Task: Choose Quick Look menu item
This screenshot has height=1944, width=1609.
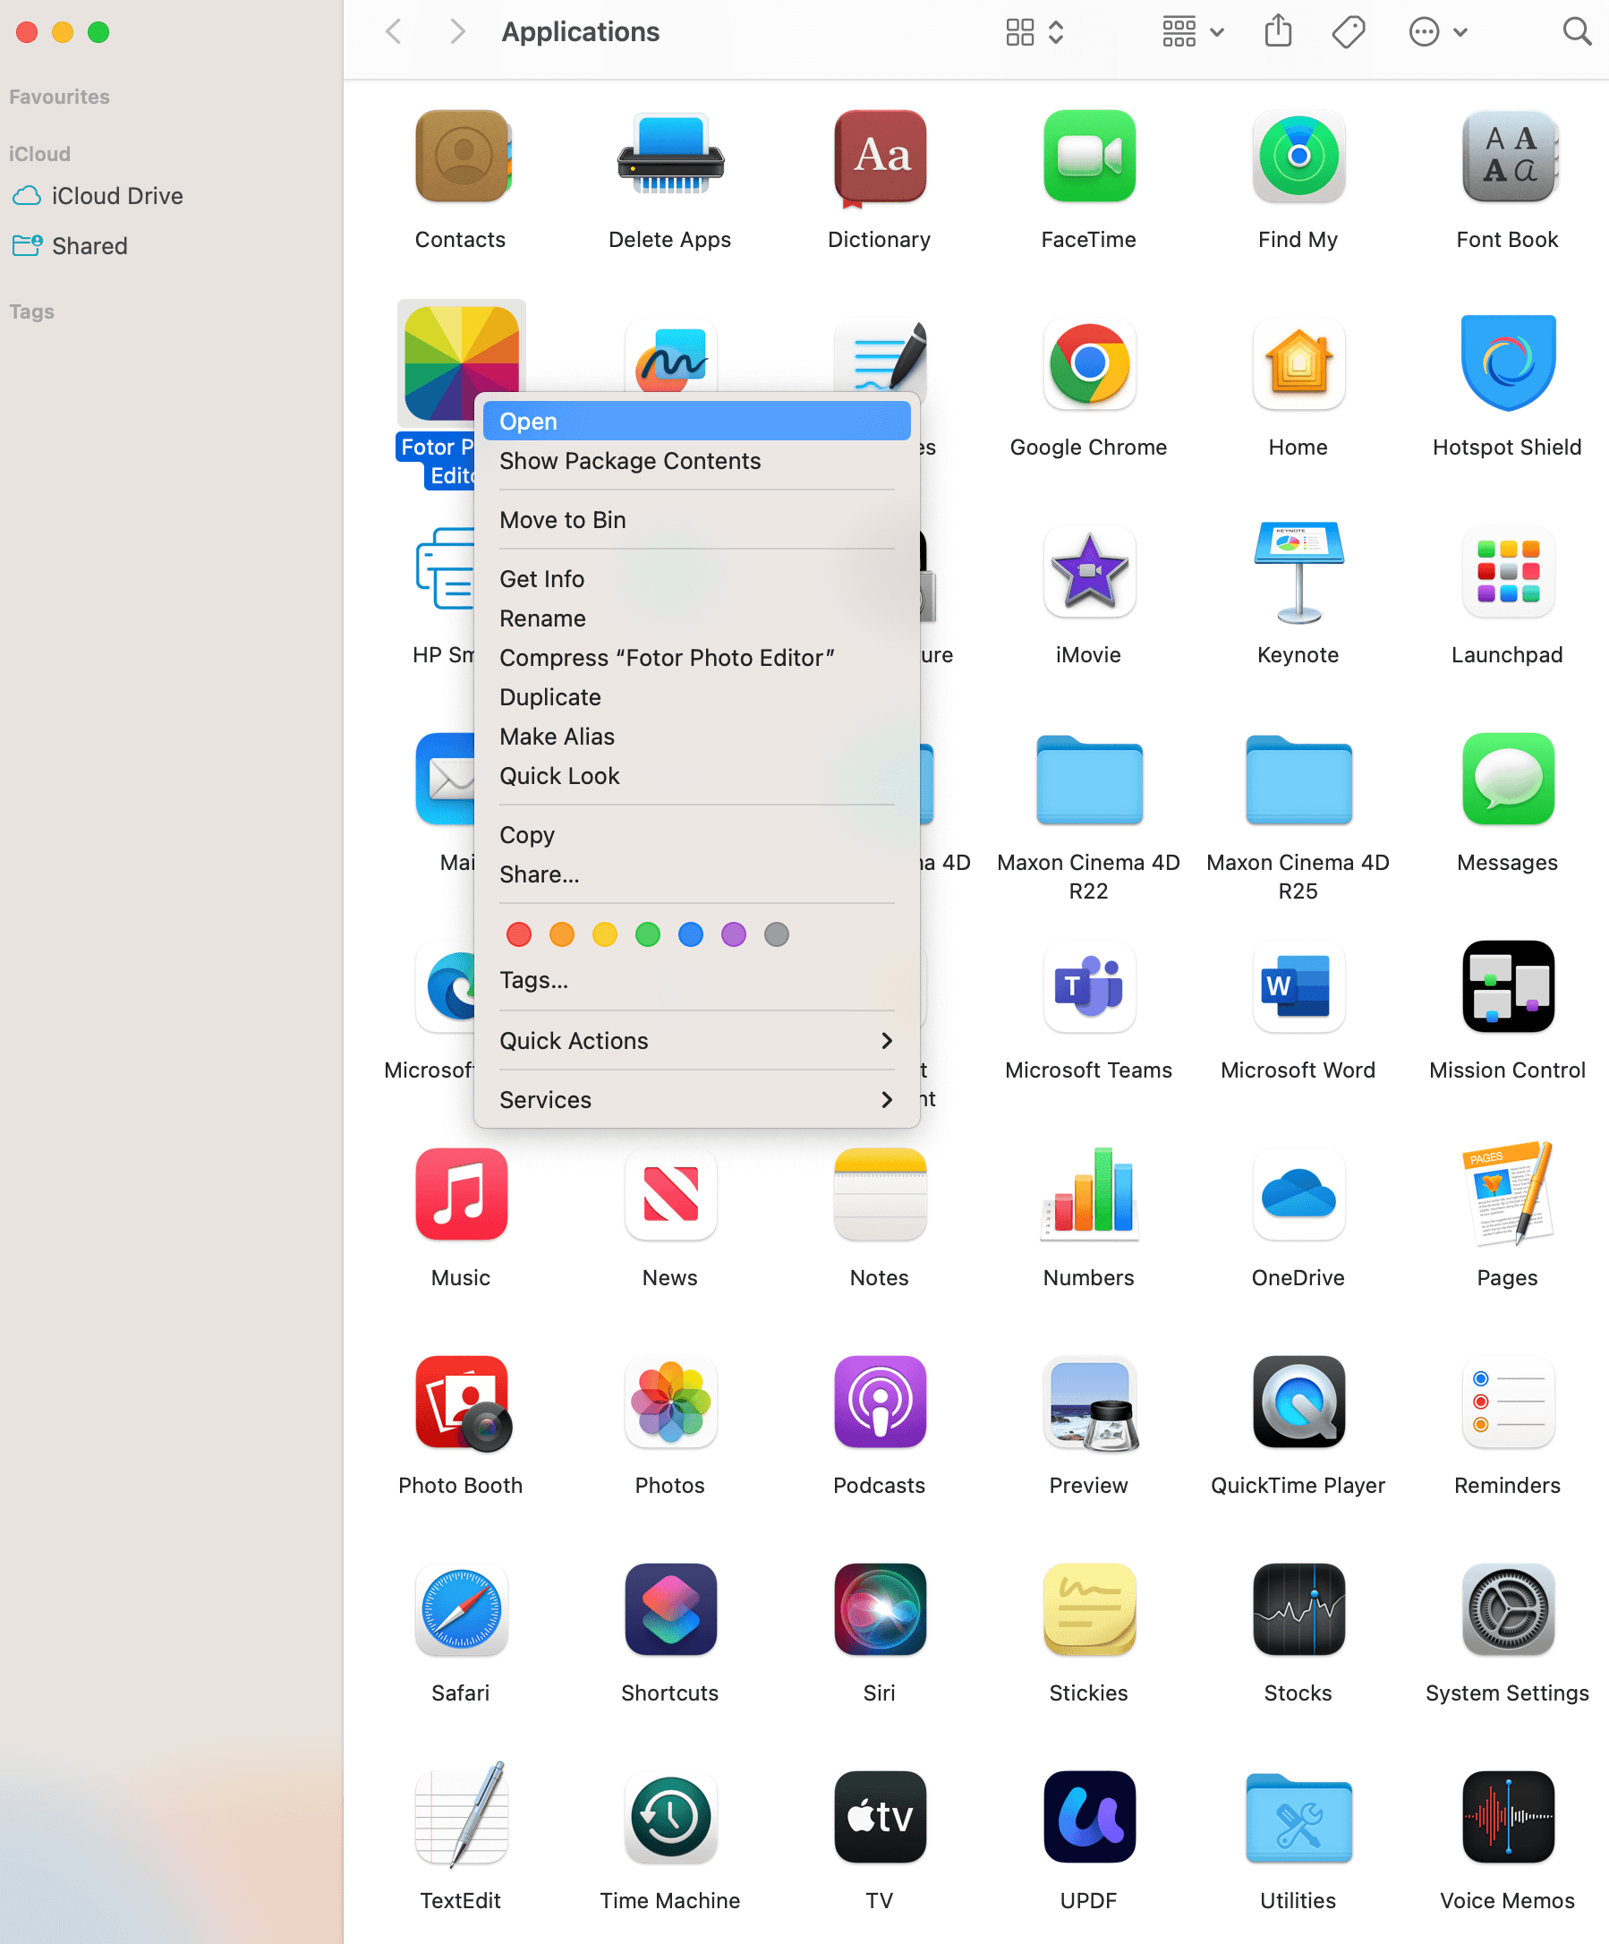Action: click(696, 776)
